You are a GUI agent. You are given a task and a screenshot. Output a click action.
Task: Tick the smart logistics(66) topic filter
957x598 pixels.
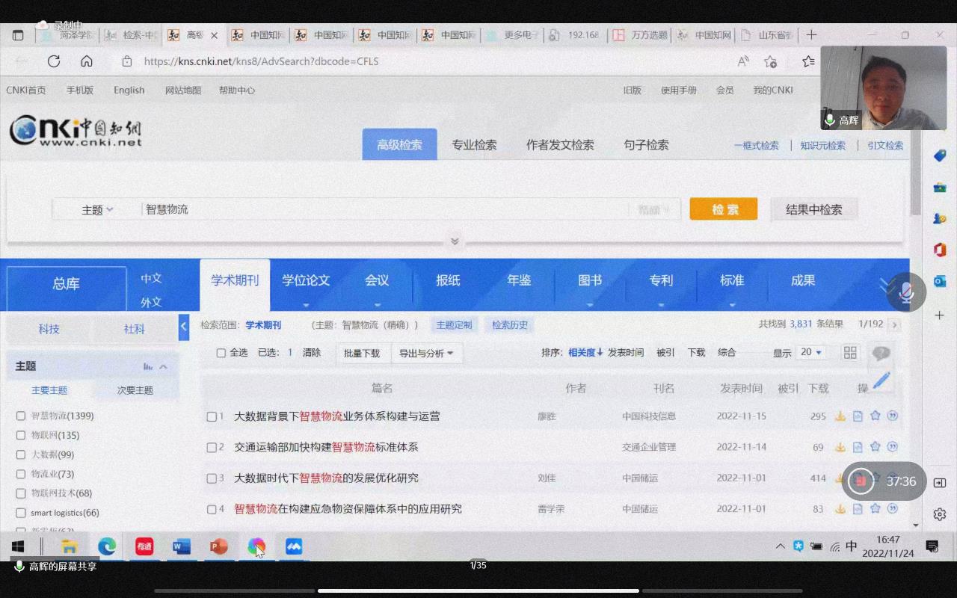tap(21, 513)
